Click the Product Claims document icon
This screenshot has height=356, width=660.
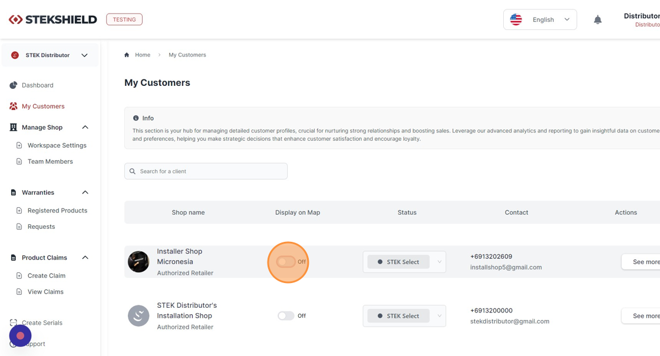[x=14, y=258]
